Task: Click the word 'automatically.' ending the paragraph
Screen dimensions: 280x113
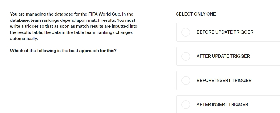Action: pos(24,39)
